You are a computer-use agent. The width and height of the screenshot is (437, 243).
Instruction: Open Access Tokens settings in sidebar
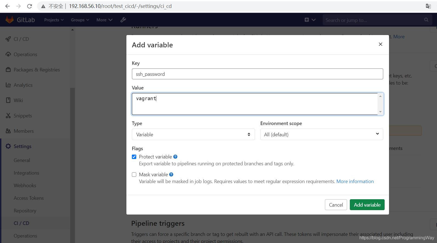(29, 198)
